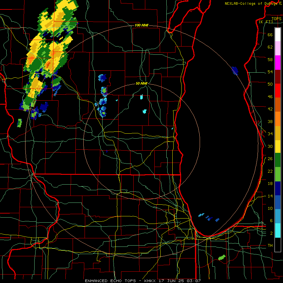
Task: Select the dark red legend swatch
Action: pos(278,77)
